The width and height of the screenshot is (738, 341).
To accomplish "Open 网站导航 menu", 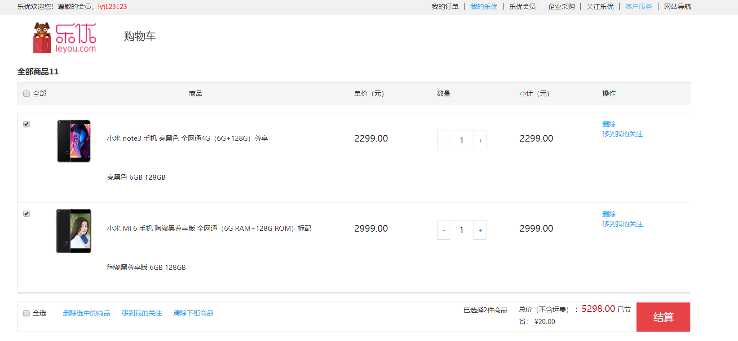I will tap(677, 7).
